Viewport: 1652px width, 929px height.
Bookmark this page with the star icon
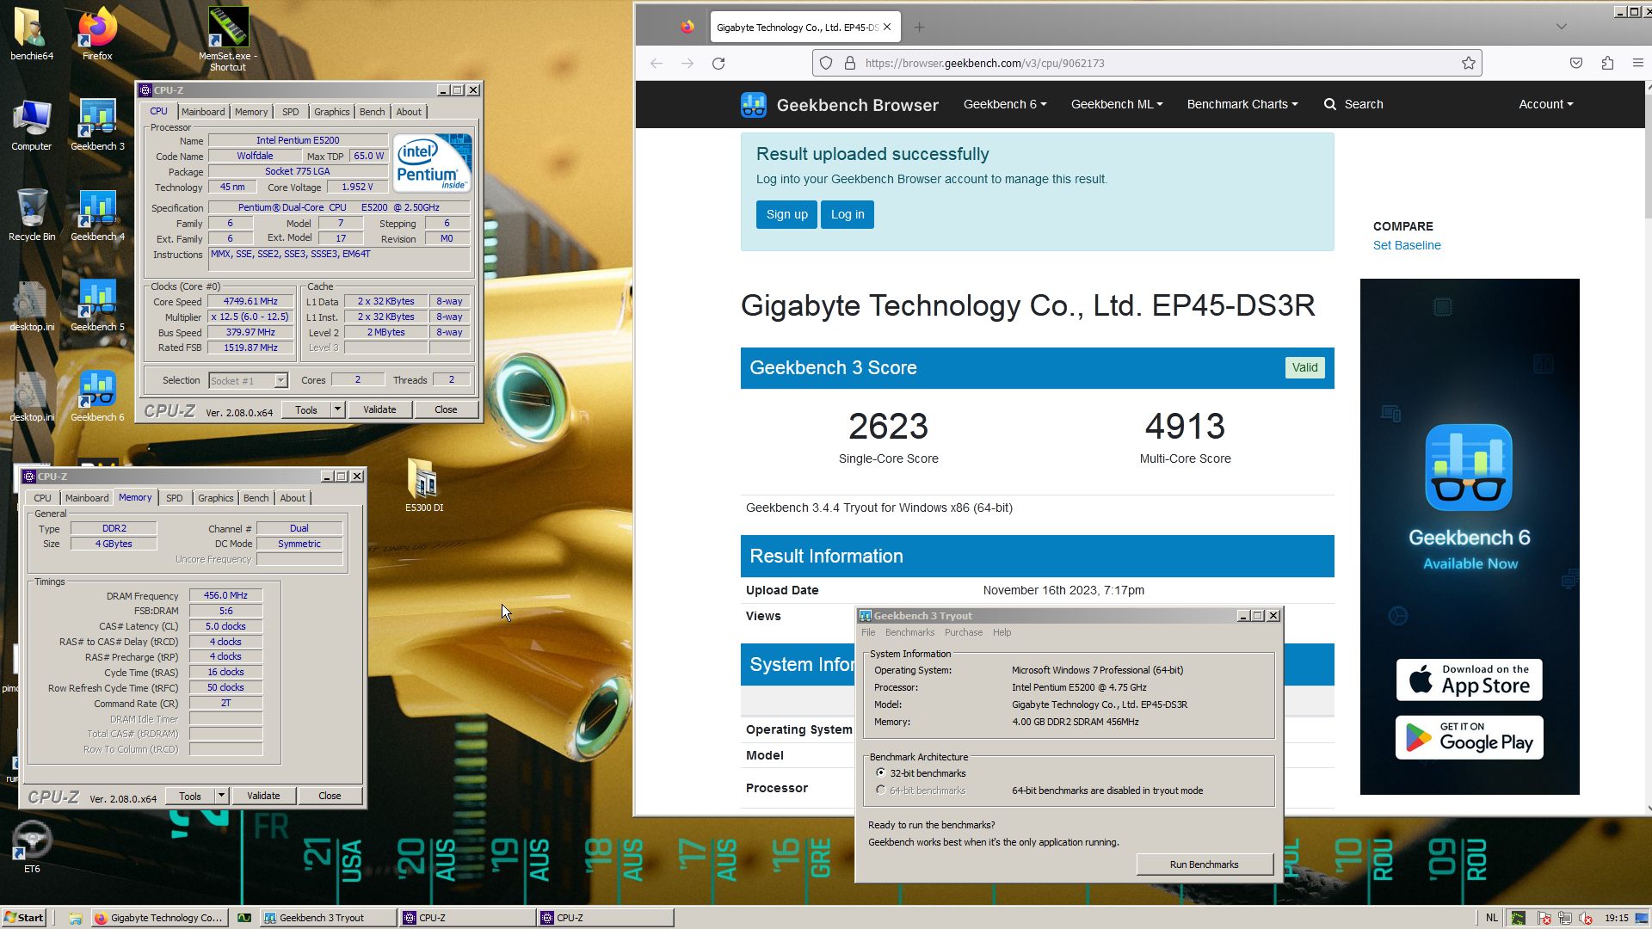pyautogui.click(x=1469, y=63)
